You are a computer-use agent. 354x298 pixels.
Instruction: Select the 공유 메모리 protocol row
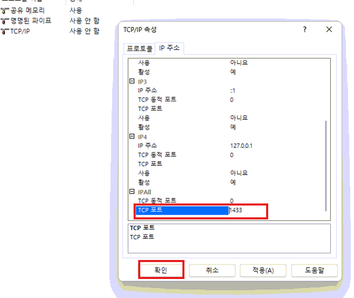point(50,10)
